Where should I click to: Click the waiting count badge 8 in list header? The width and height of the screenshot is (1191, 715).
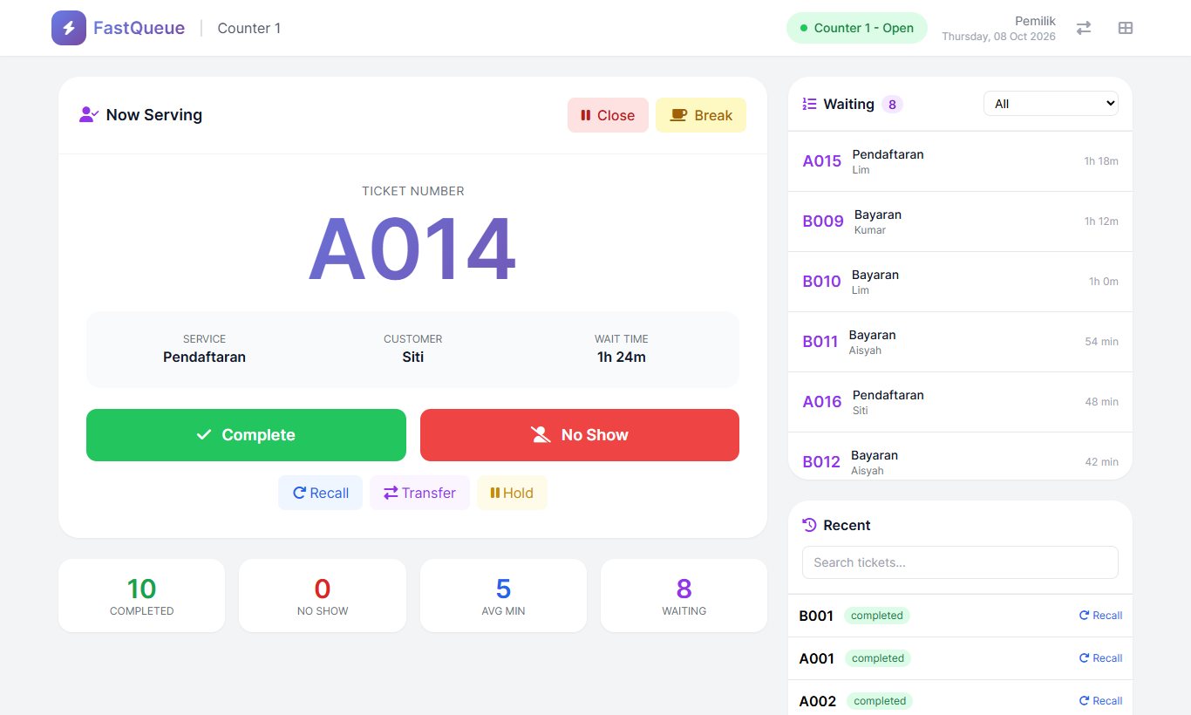892,105
